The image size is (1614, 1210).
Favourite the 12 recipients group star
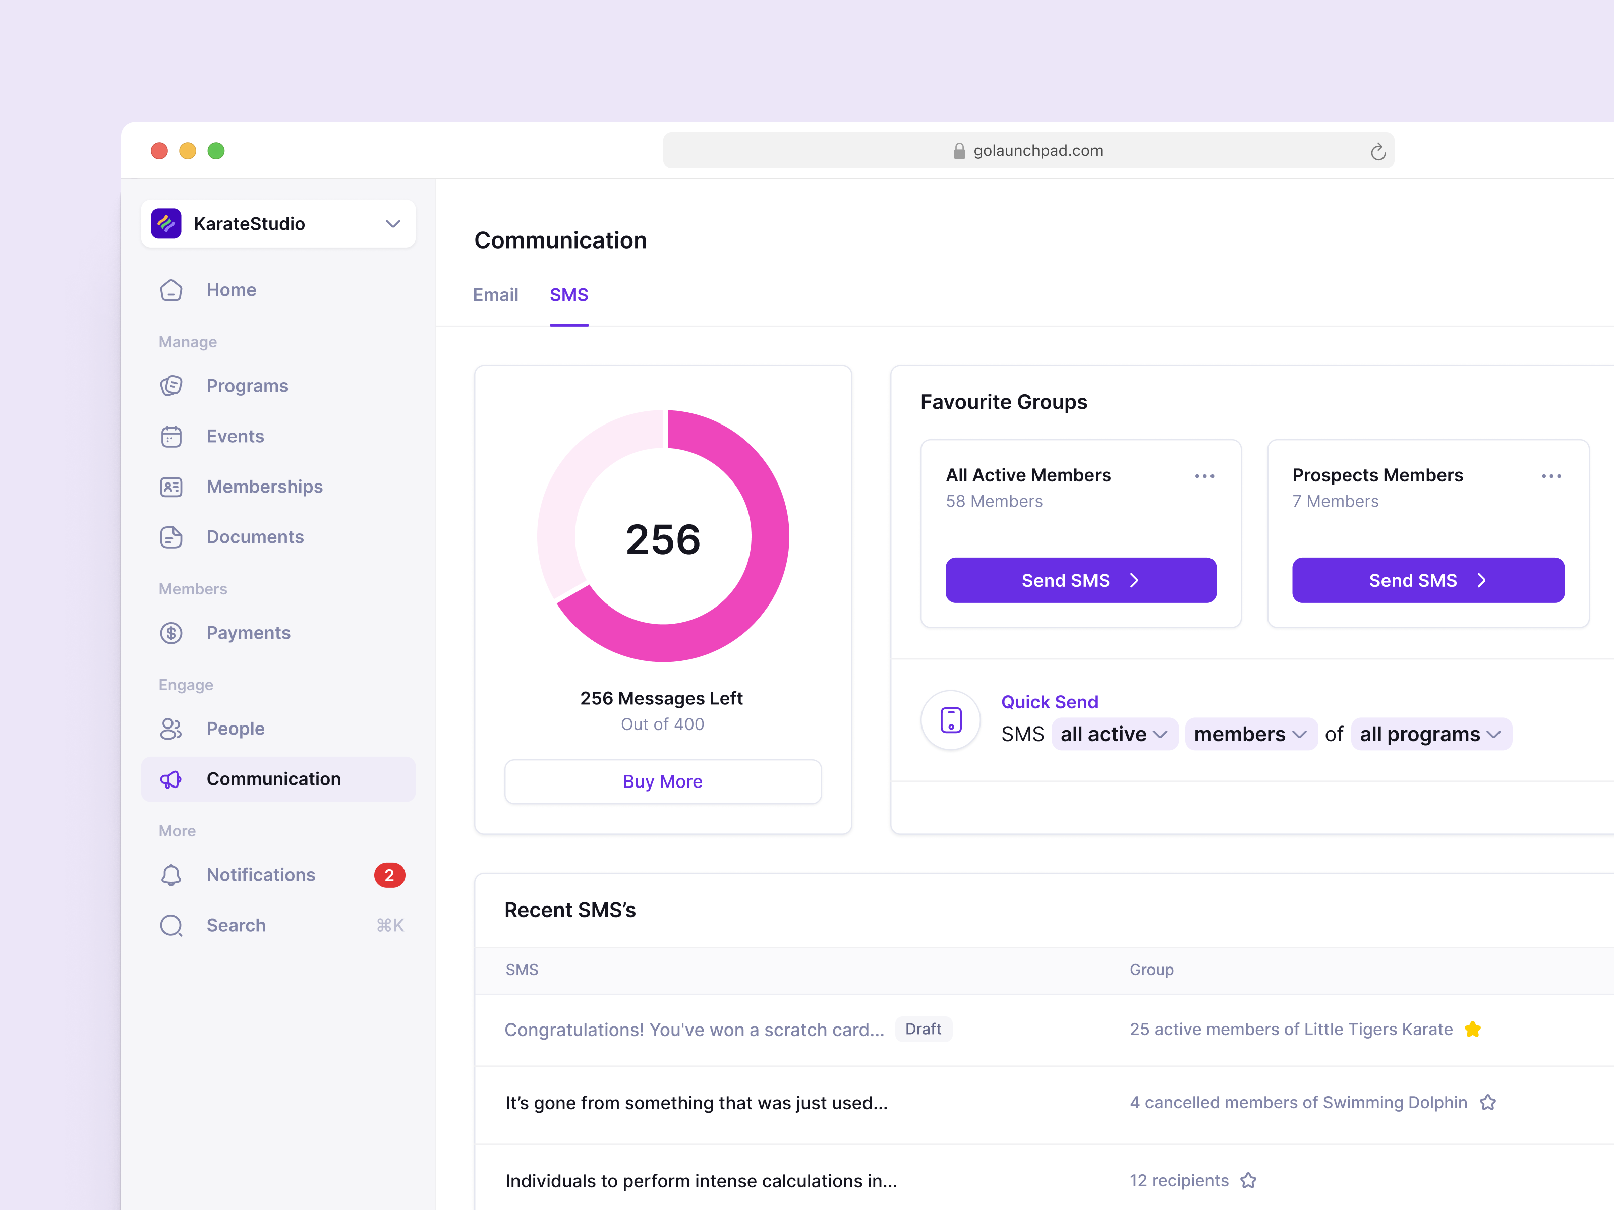(x=1248, y=1180)
